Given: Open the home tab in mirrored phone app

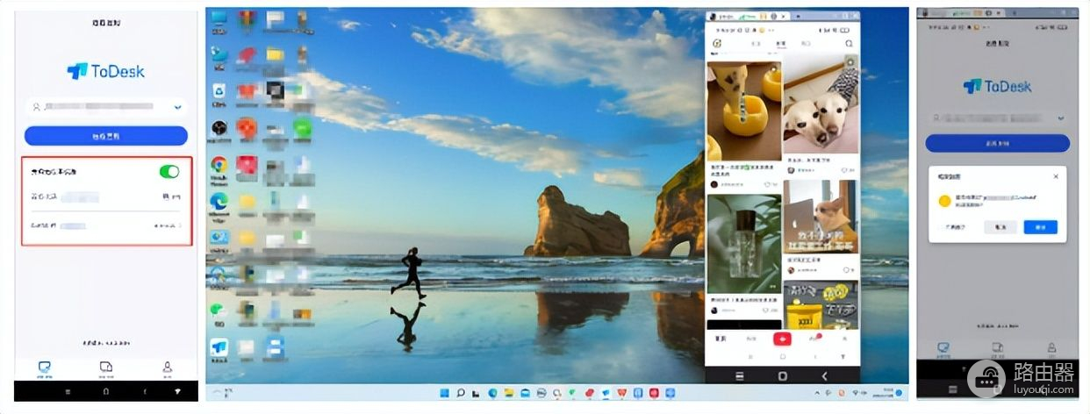Looking at the screenshot, I should 720,339.
